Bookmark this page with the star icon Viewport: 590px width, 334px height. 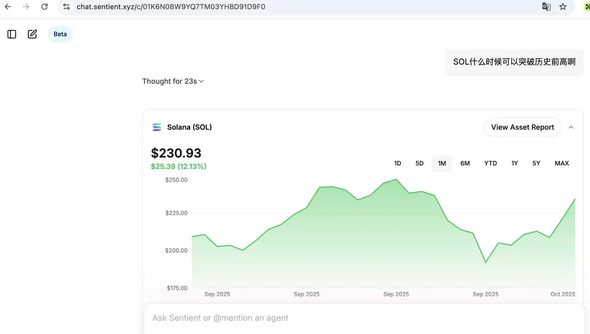(x=563, y=7)
